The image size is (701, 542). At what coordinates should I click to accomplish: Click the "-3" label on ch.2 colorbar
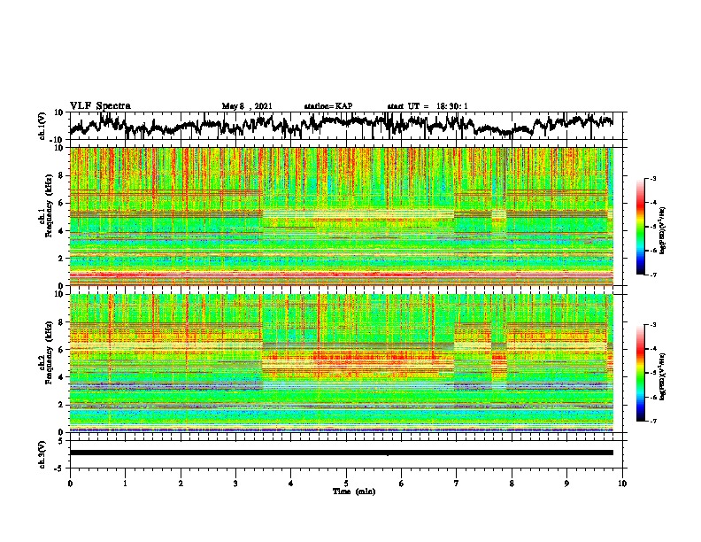[x=652, y=325]
